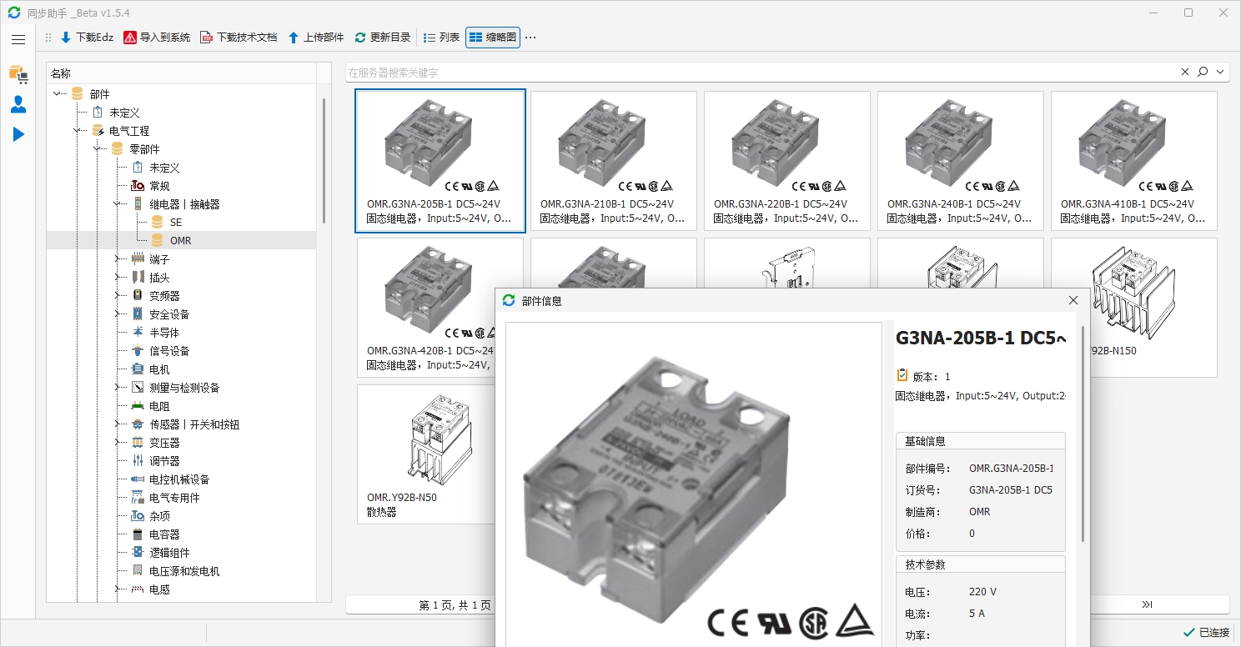Click the play arrow sidebar icon
1241x647 pixels.
click(x=18, y=134)
